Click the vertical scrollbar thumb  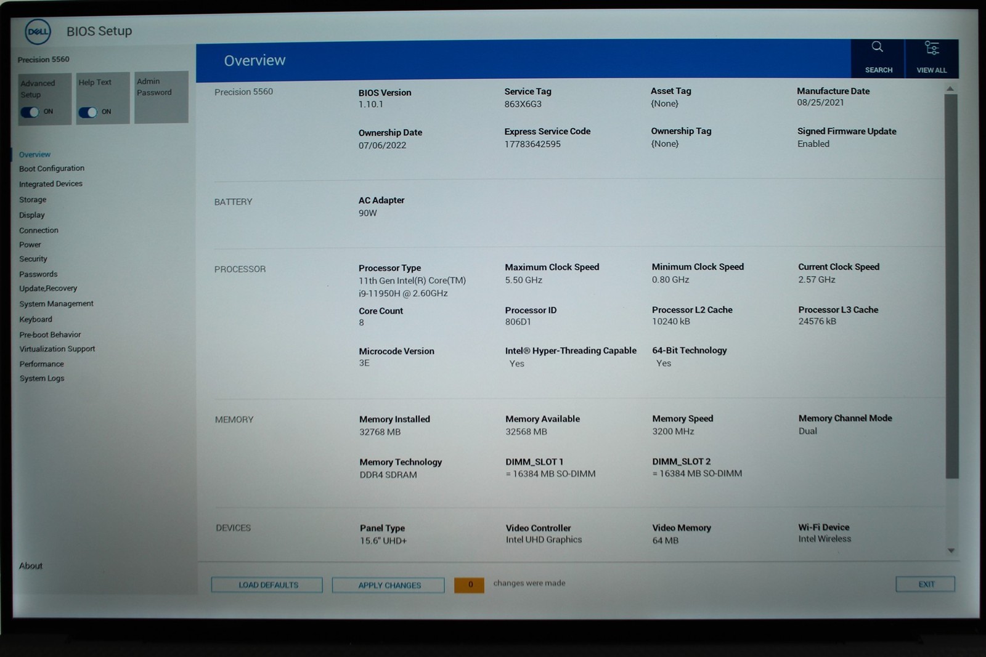(x=951, y=286)
